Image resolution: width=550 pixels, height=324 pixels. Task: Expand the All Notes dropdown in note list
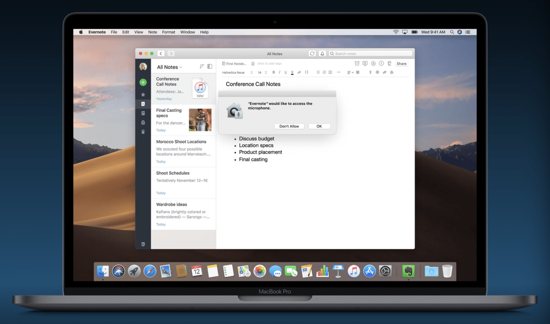point(170,67)
